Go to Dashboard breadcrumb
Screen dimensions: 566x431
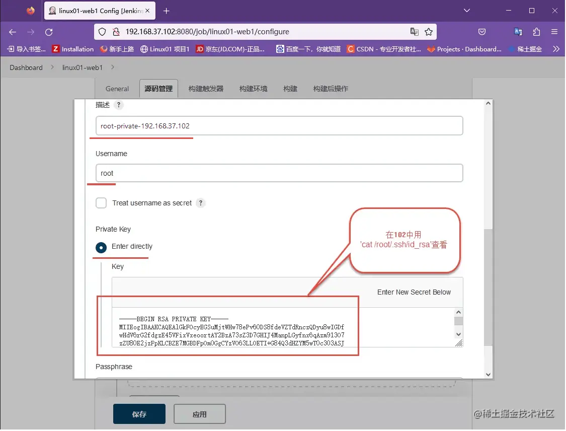(26, 67)
